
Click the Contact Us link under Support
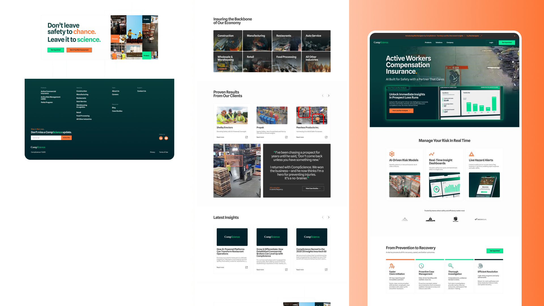tap(141, 91)
